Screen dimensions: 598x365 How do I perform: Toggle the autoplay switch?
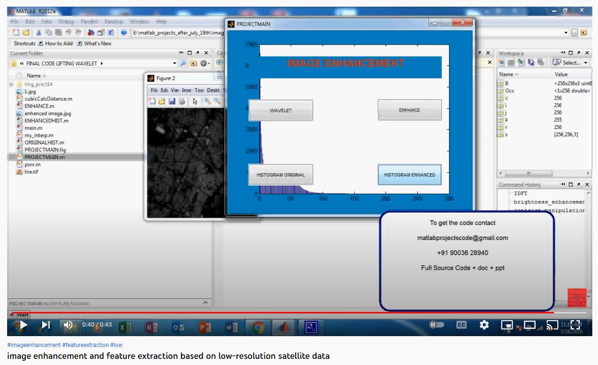click(x=436, y=325)
